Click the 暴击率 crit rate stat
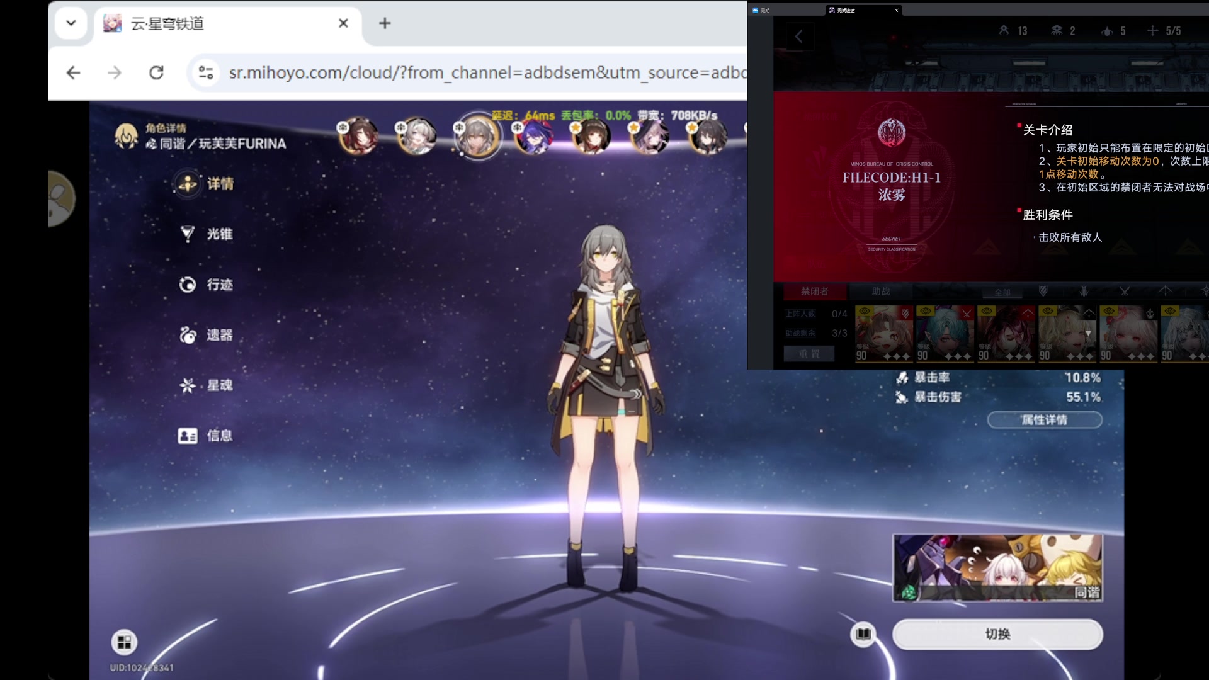This screenshot has height=680, width=1209. click(998, 378)
